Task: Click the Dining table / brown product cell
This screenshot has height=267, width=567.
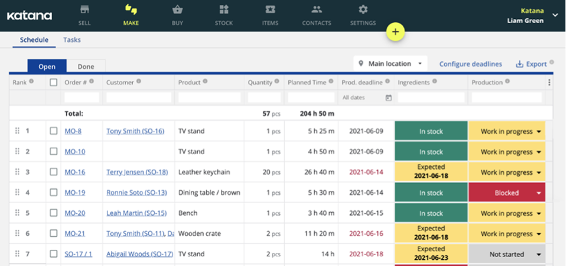Action: click(x=209, y=193)
